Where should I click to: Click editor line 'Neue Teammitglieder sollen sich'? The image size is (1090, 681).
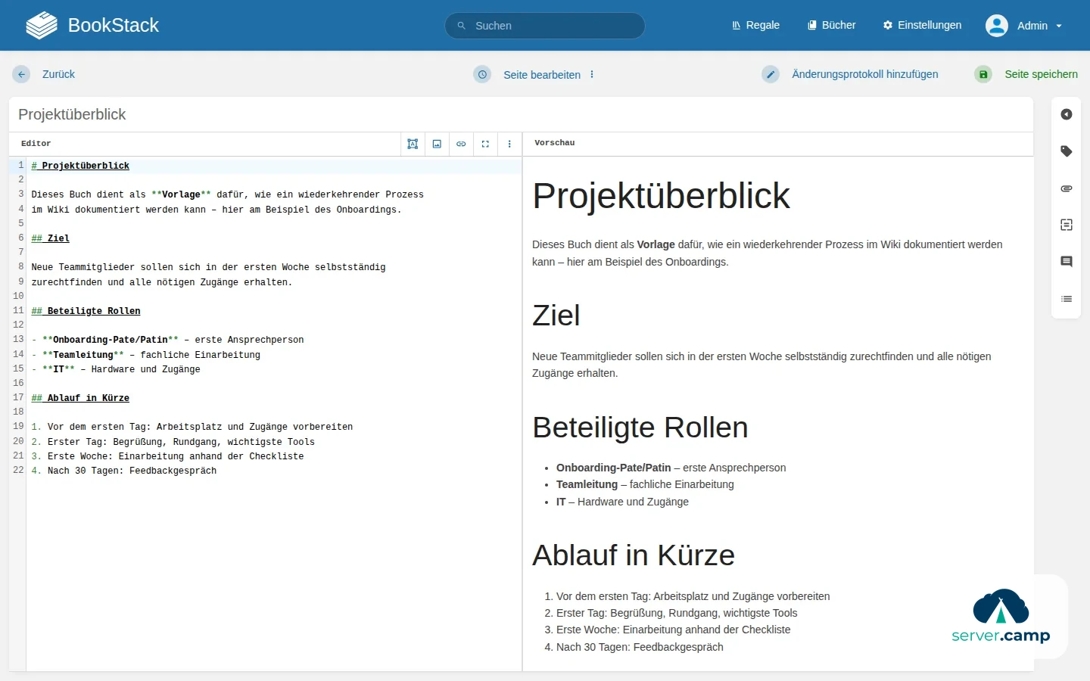208,267
